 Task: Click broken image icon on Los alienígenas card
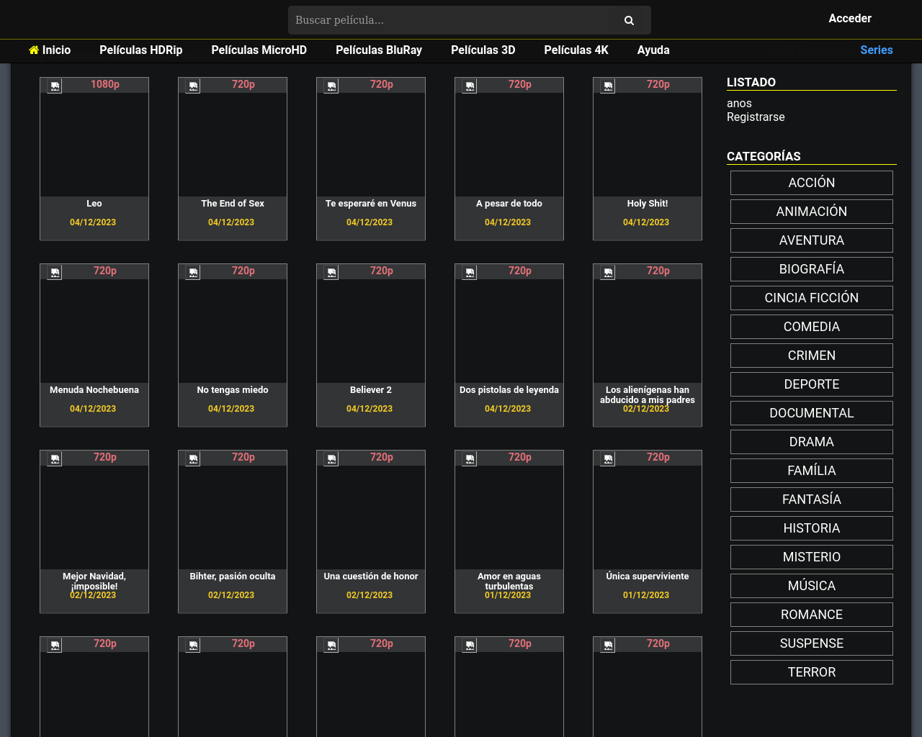tap(608, 272)
